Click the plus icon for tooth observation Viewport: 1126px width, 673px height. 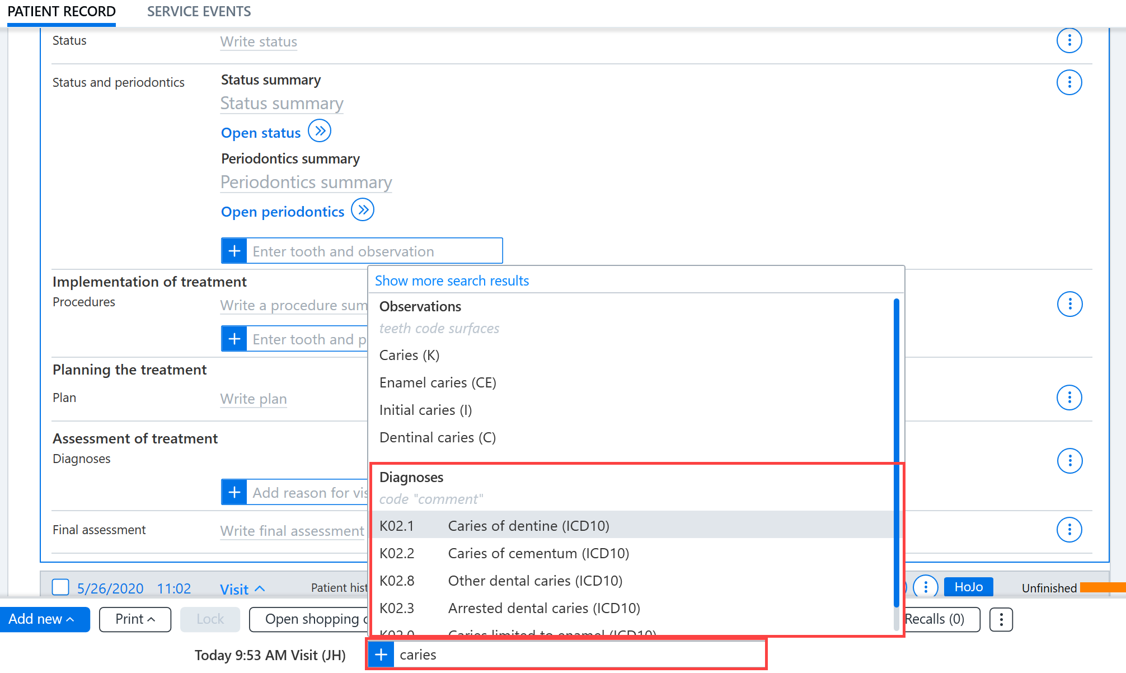click(x=234, y=251)
